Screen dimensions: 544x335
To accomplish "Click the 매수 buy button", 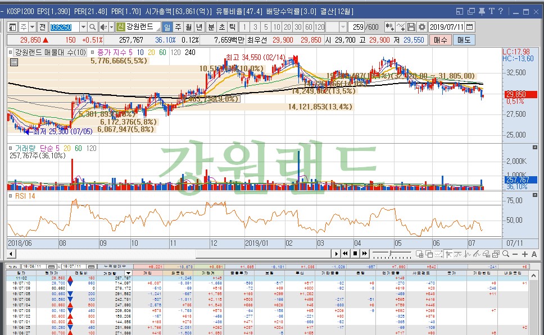I will point(441,40).
